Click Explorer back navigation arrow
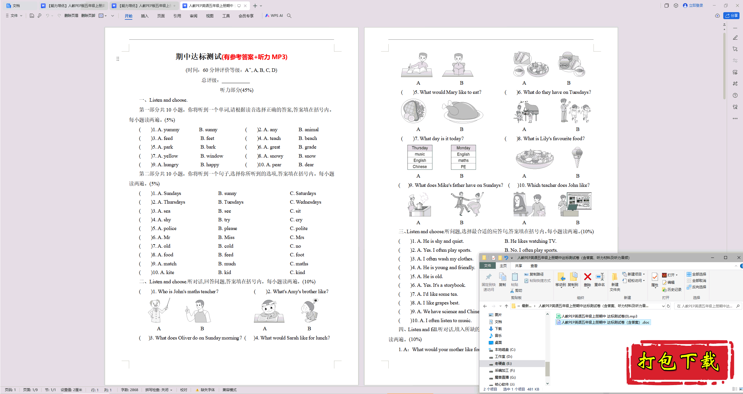 click(485, 306)
